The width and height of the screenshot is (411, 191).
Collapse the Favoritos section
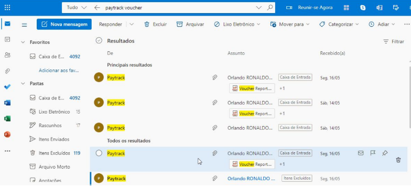(x=23, y=42)
